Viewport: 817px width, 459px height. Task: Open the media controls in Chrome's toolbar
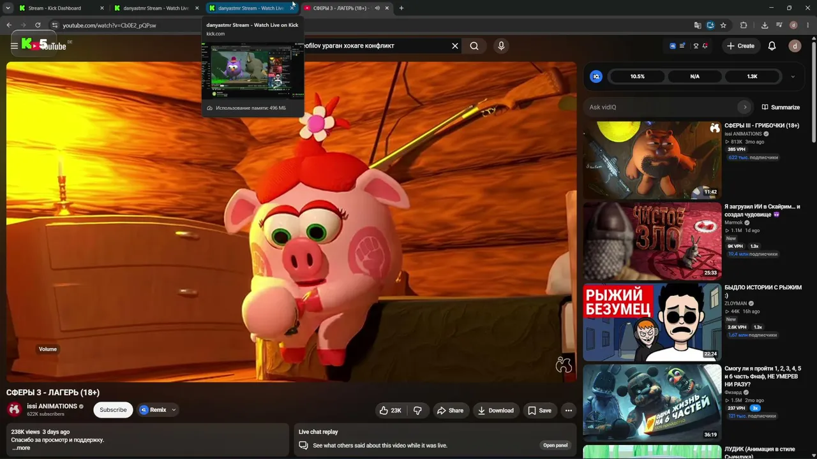pyautogui.click(x=779, y=25)
